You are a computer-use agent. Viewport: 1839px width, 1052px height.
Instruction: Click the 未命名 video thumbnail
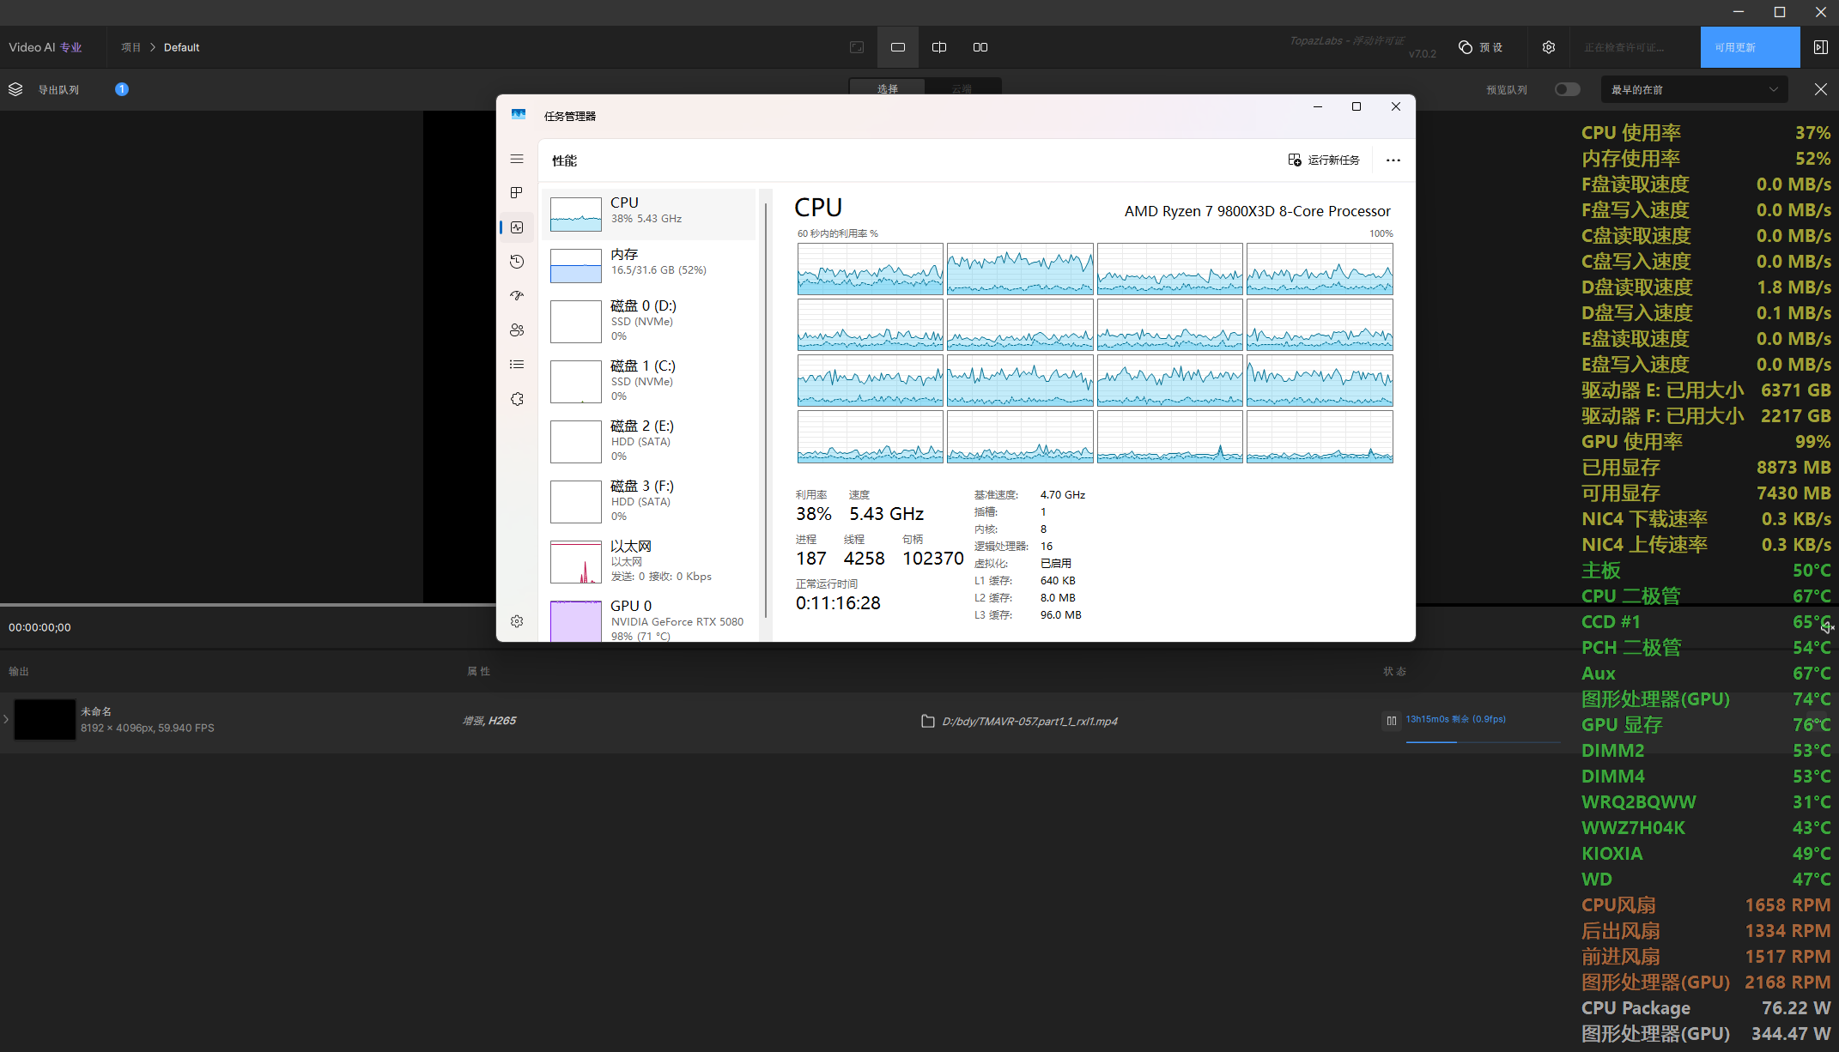tap(45, 719)
